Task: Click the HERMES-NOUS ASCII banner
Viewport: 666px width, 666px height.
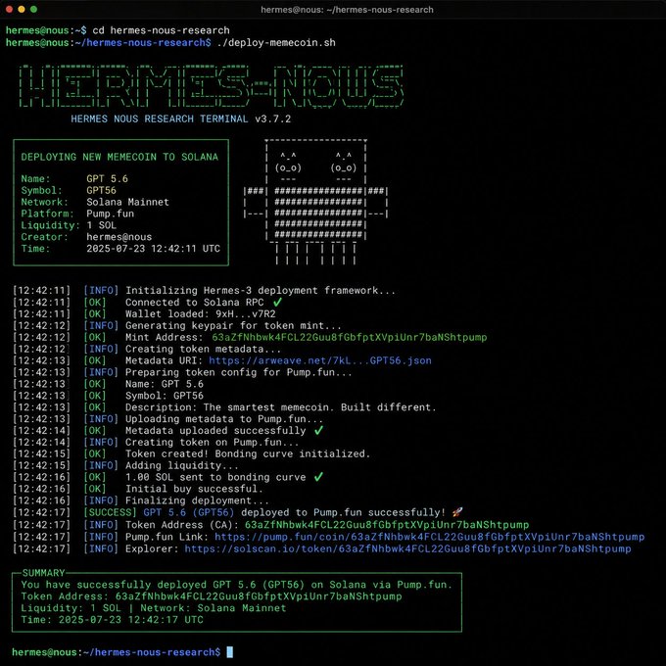Action: coord(212,86)
